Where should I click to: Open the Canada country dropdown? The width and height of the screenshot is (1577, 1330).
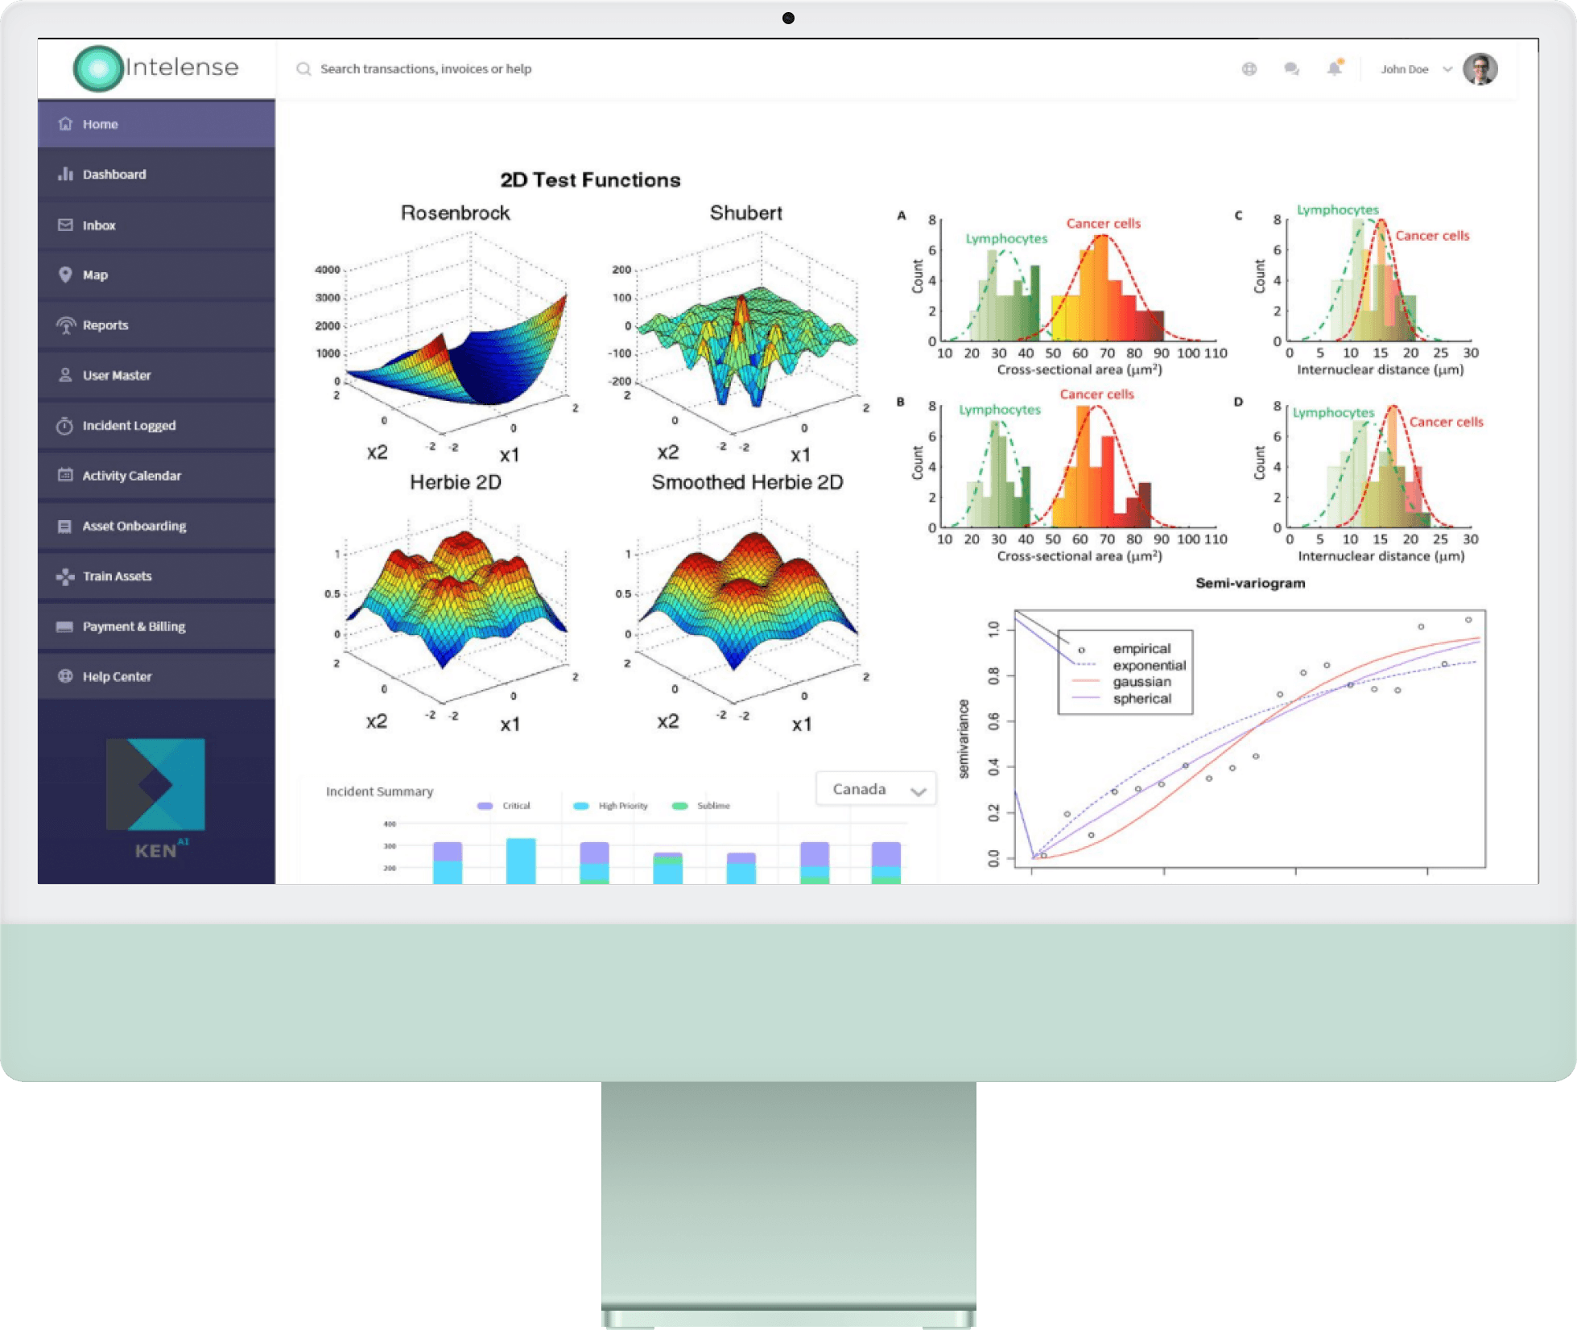(874, 789)
